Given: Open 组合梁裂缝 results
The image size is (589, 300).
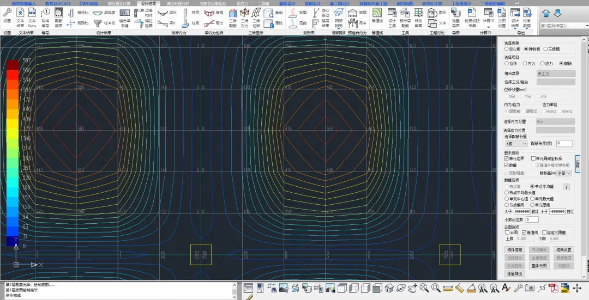Looking at the screenshot, I should (x=125, y=17).
